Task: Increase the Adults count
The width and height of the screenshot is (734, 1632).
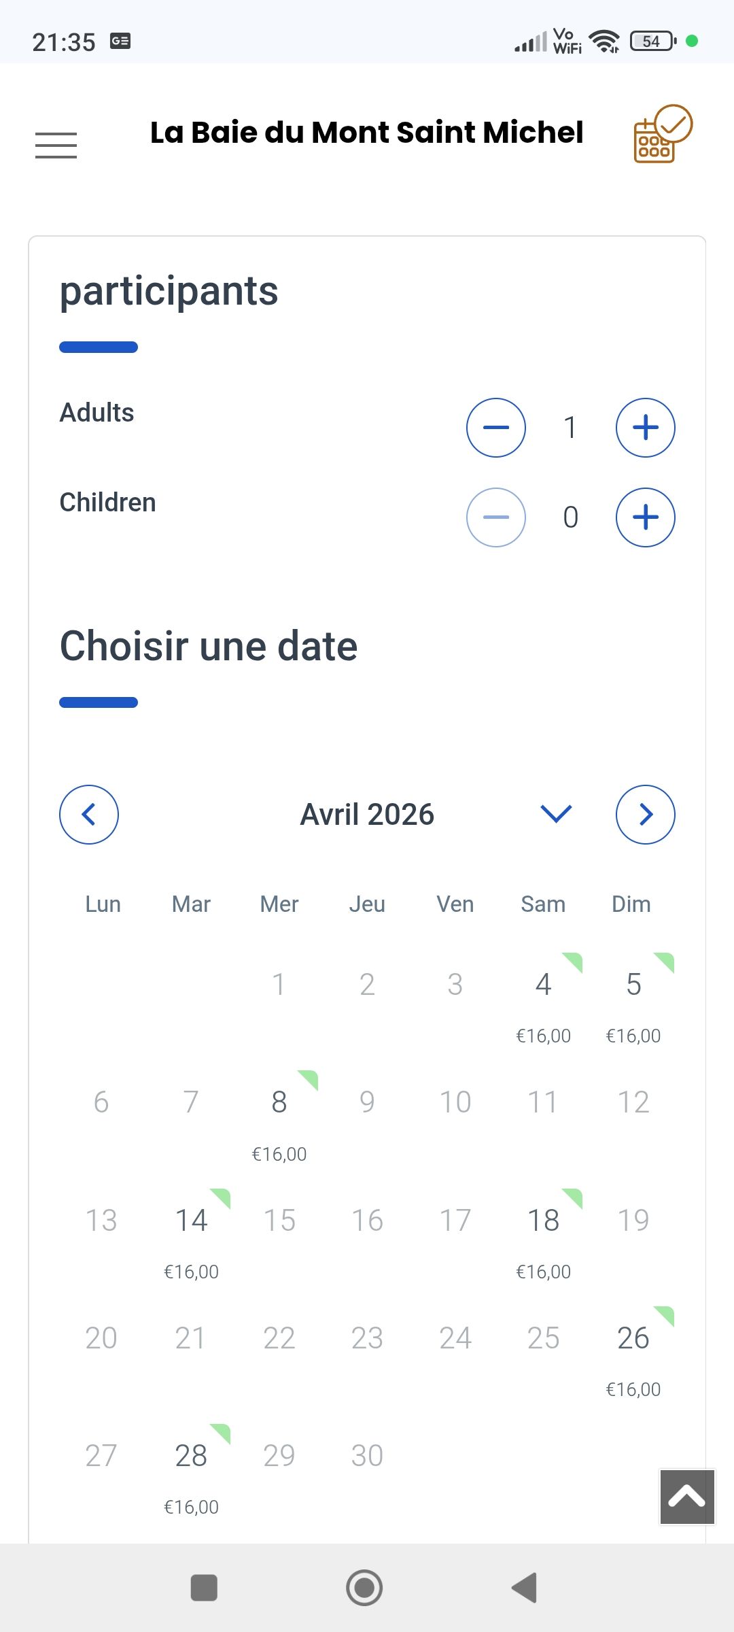Action: [645, 428]
